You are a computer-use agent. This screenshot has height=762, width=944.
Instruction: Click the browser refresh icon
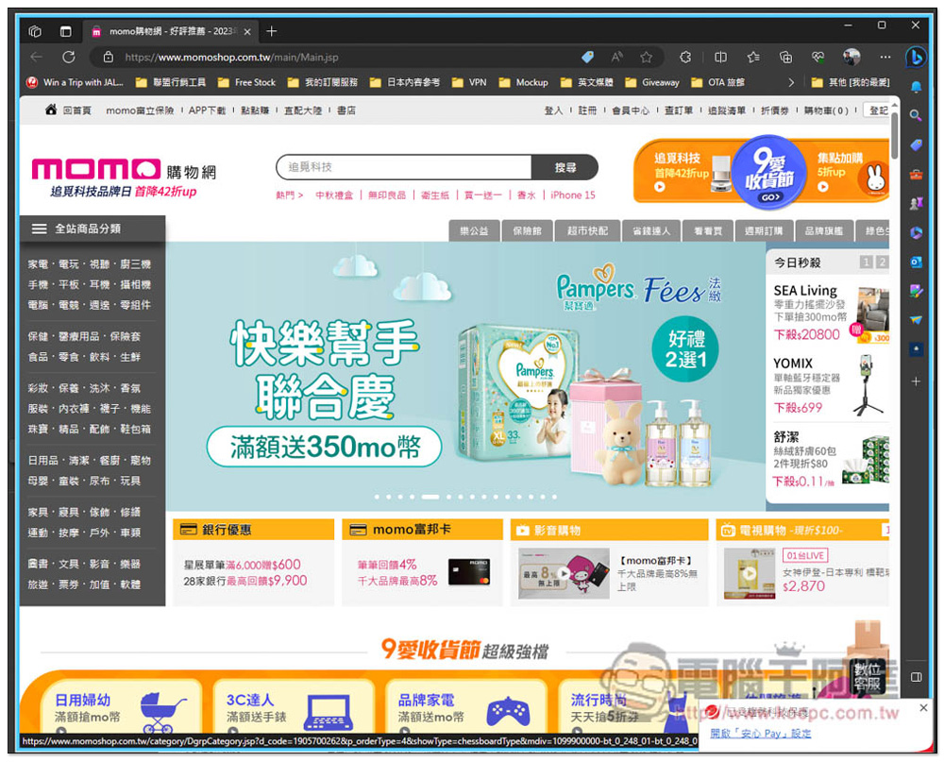[69, 57]
